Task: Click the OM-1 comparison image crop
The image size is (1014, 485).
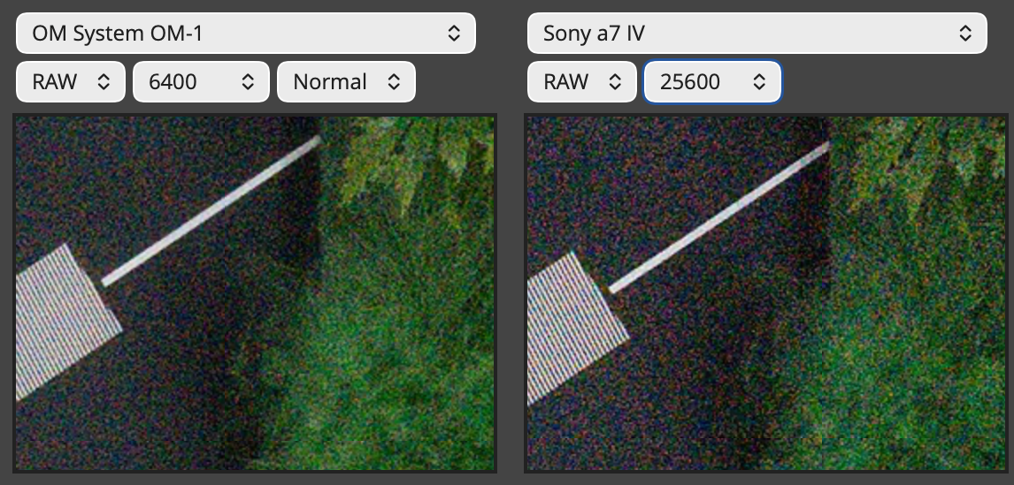Action: (256, 293)
